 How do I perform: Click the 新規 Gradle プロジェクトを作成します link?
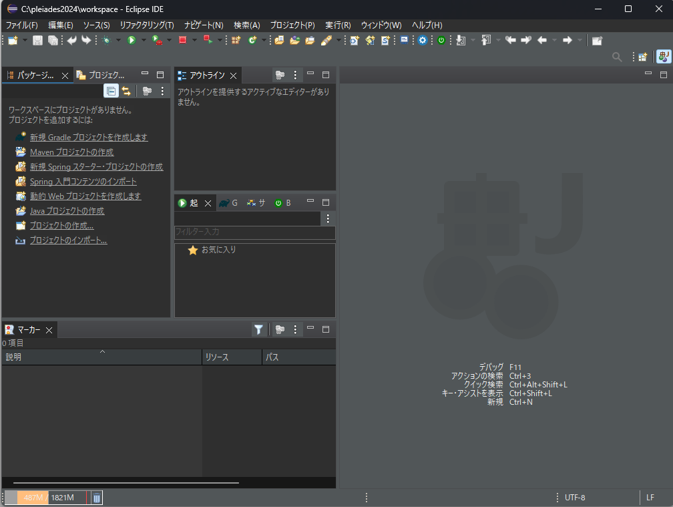tap(89, 138)
